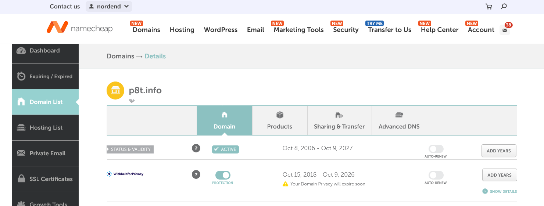Viewport: 544px width, 206px height.
Task: Turn off the domain privacy Protection toggle
Action: tap(223, 175)
